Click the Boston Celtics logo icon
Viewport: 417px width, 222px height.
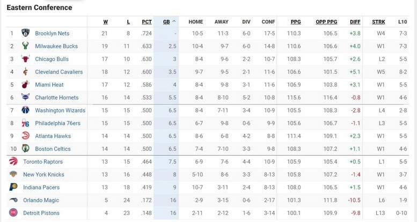[x=25, y=149]
